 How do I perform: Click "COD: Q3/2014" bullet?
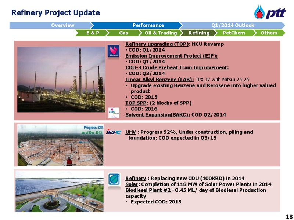(146, 73)
